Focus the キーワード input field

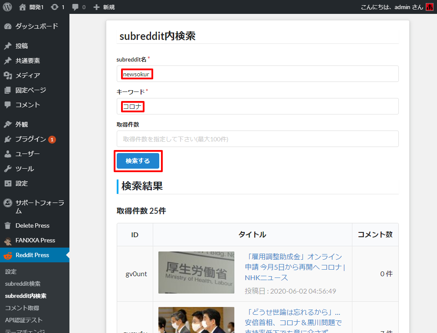[257, 106]
